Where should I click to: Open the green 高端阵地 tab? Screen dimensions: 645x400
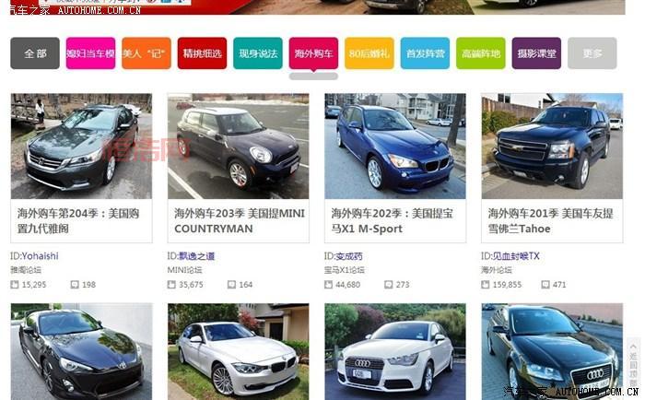coord(481,53)
